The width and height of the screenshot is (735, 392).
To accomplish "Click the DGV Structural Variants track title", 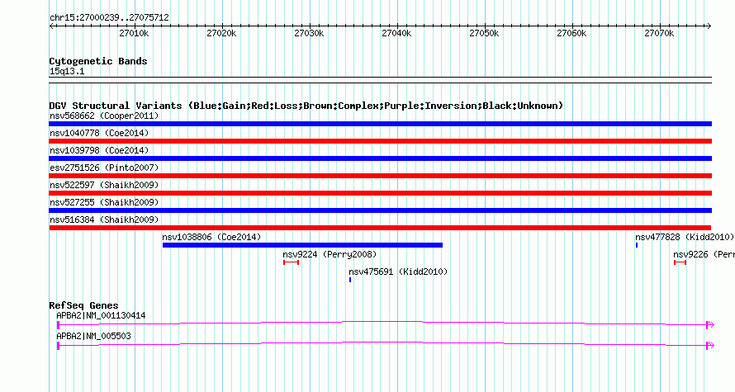I will [x=306, y=106].
